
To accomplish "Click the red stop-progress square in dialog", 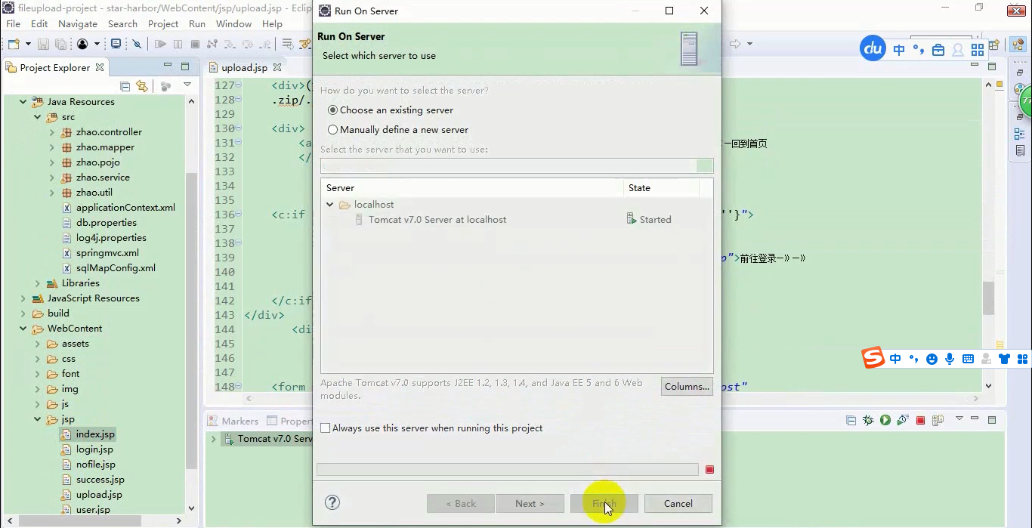I will coord(709,470).
